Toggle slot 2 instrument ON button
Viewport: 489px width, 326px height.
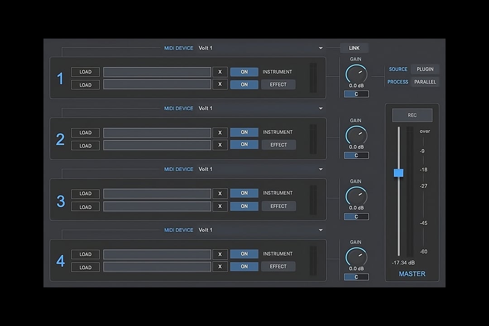[x=244, y=132]
